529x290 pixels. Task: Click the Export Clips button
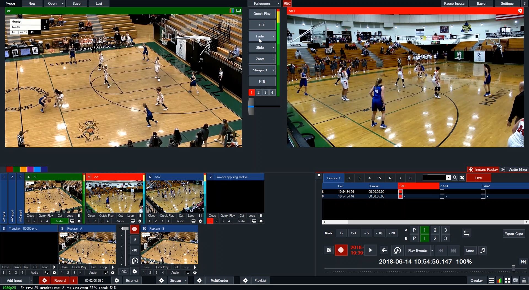pyautogui.click(x=513, y=234)
